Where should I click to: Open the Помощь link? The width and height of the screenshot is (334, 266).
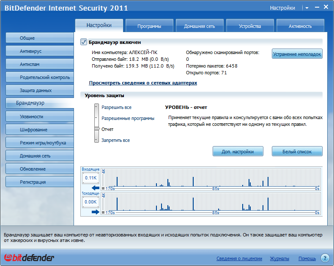307,258
